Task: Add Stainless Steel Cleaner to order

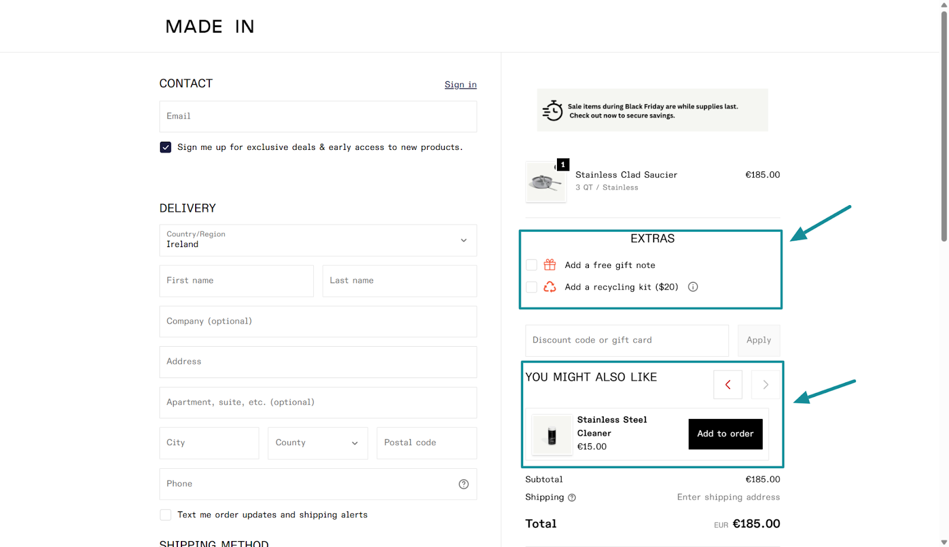Action: click(x=725, y=434)
